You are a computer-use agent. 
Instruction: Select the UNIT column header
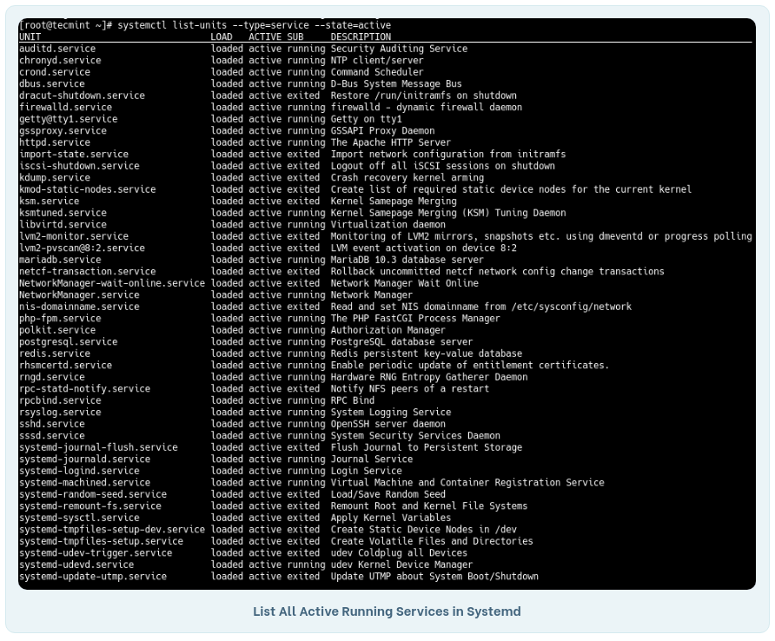pos(30,37)
